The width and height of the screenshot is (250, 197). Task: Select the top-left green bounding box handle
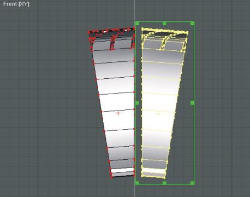(x=137, y=24)
